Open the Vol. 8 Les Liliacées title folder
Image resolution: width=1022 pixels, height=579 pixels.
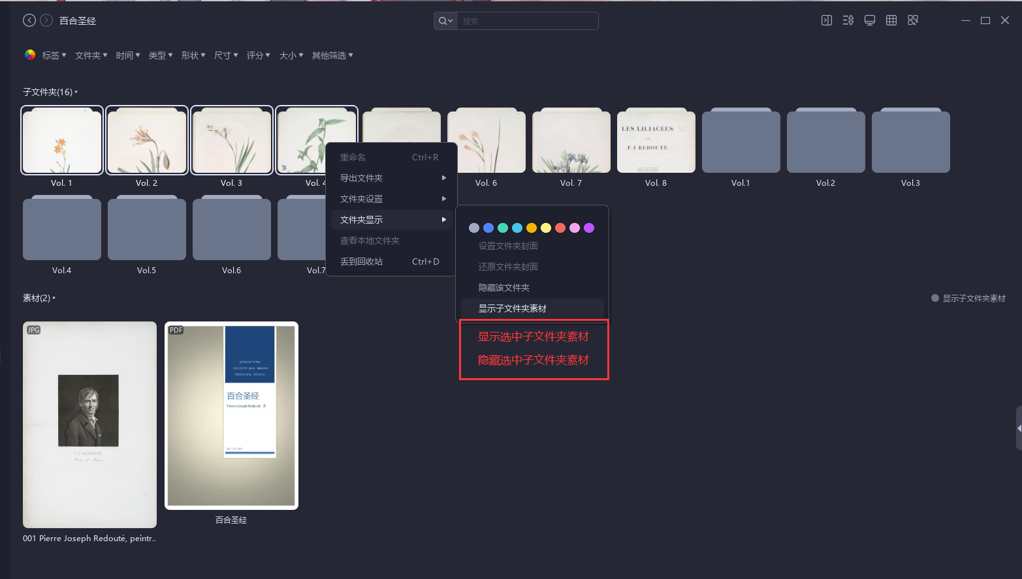coord(656,140)
